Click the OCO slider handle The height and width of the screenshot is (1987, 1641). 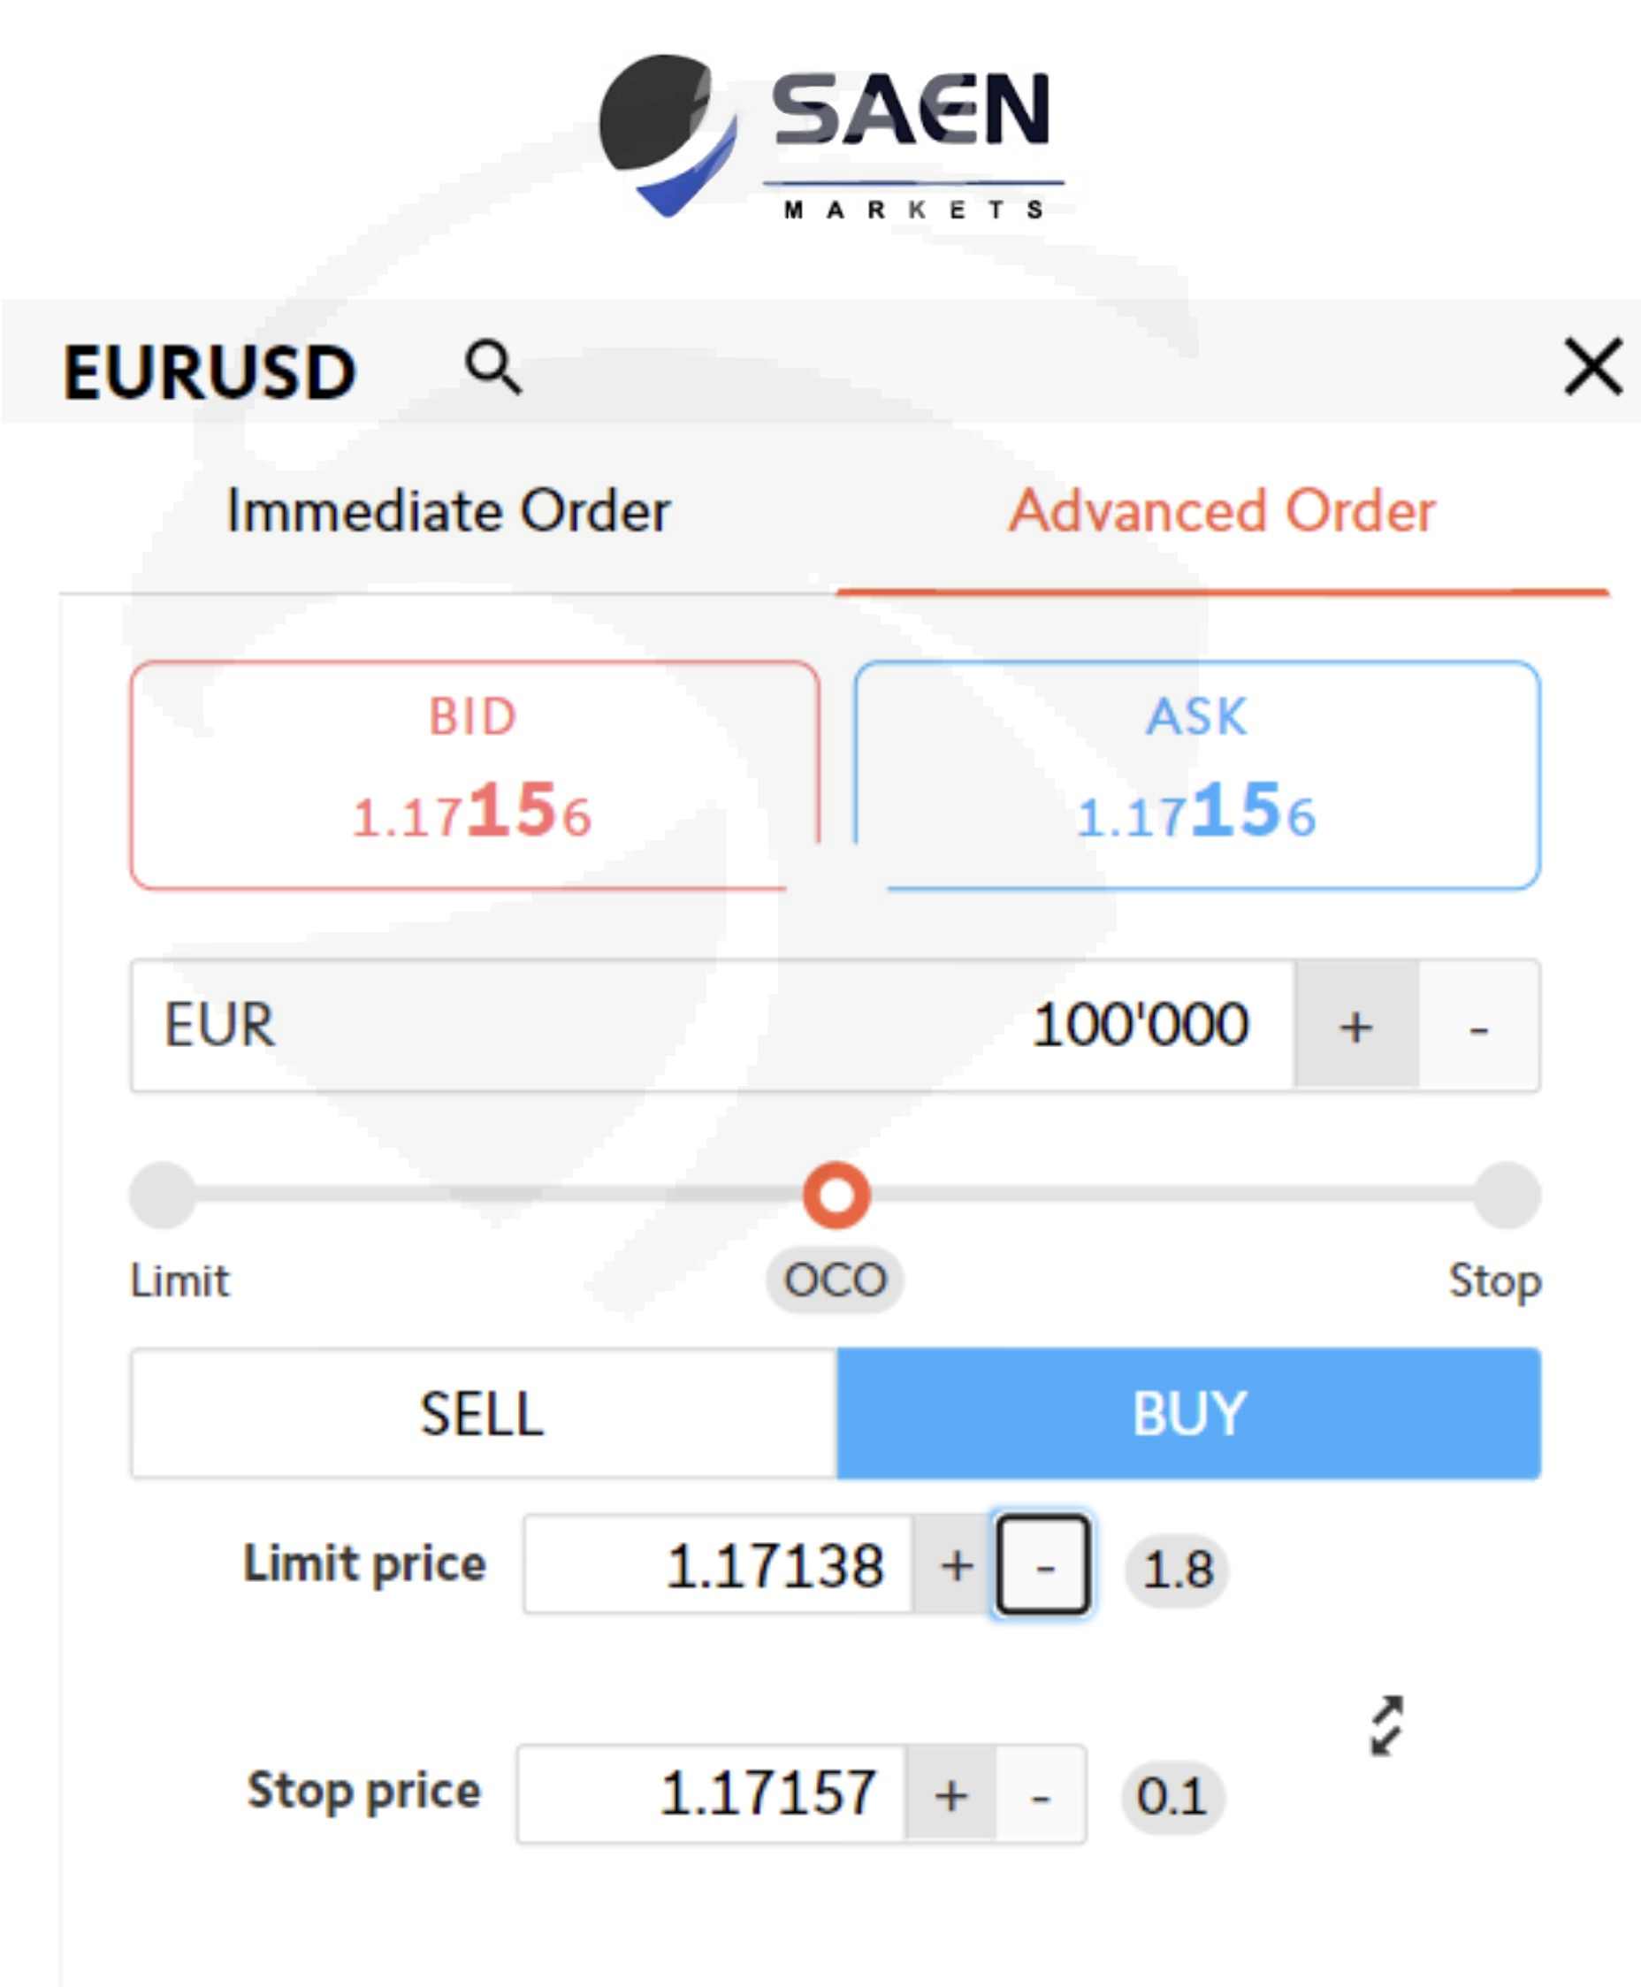[836, 1195]
